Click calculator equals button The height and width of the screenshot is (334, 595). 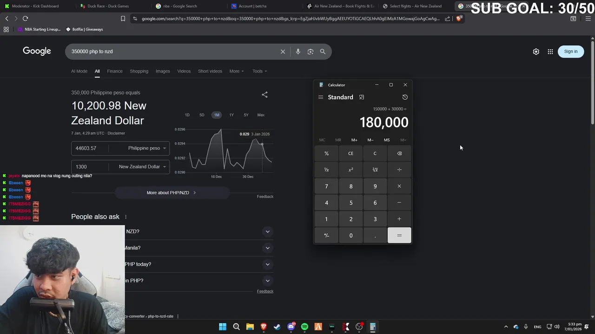coord(399,236)
